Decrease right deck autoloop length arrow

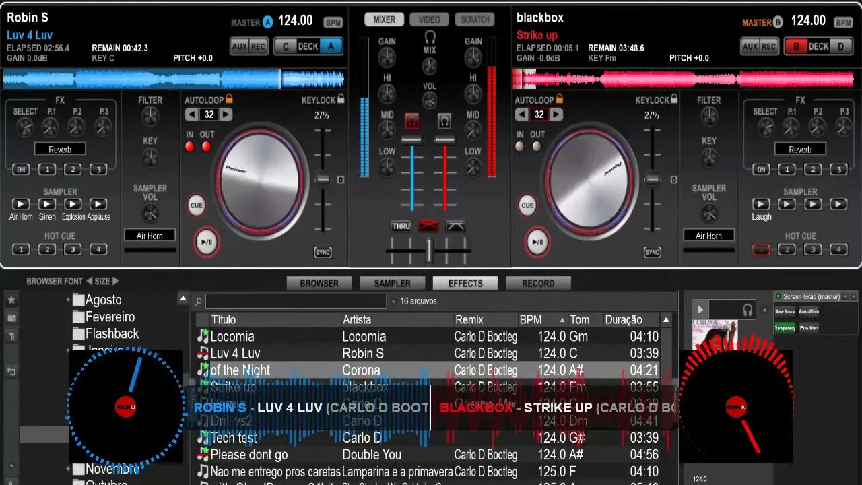pos(522,115)
